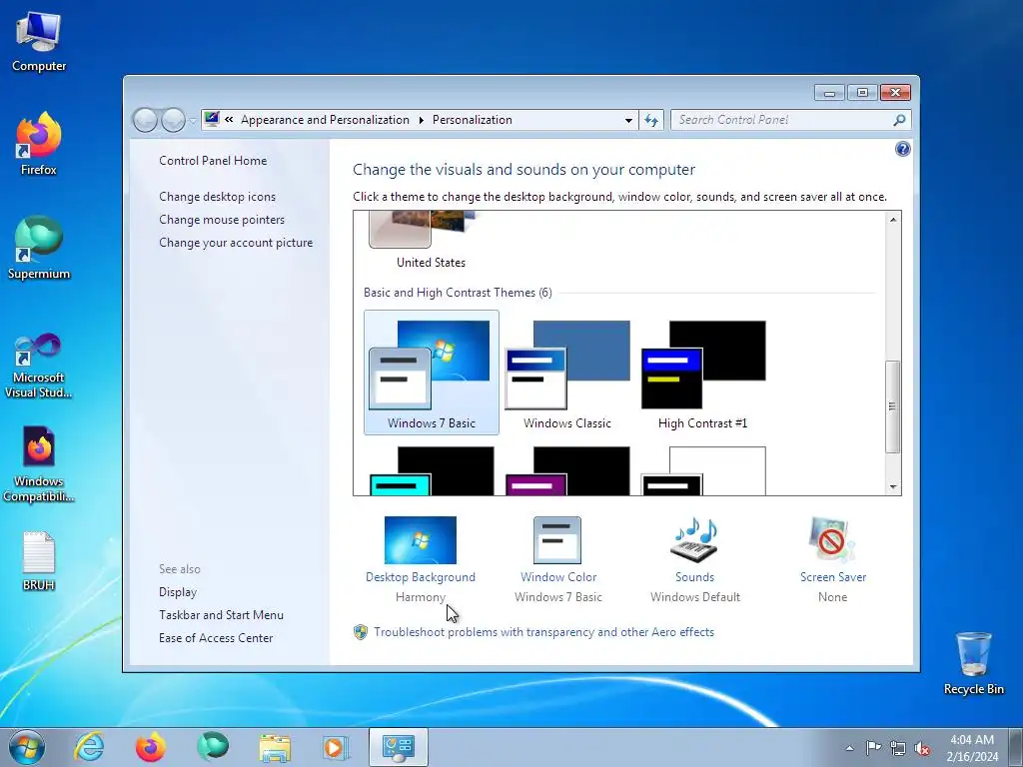Expand the arrow after Appearance and Personalization

coord(421,120)
